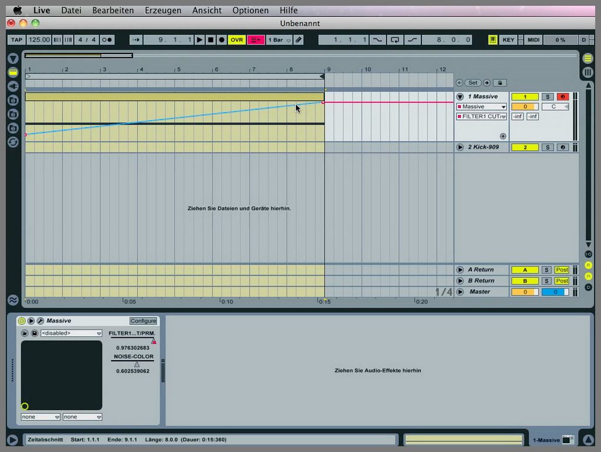The width and height of the screenshot is (601, 452).
Task: Open the Optionen menu
Action: [x=250, y=11]
